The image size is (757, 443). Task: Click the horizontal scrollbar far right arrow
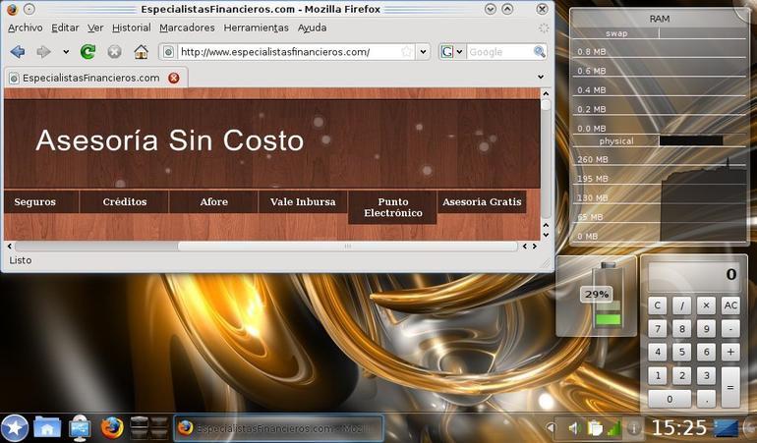535,247
